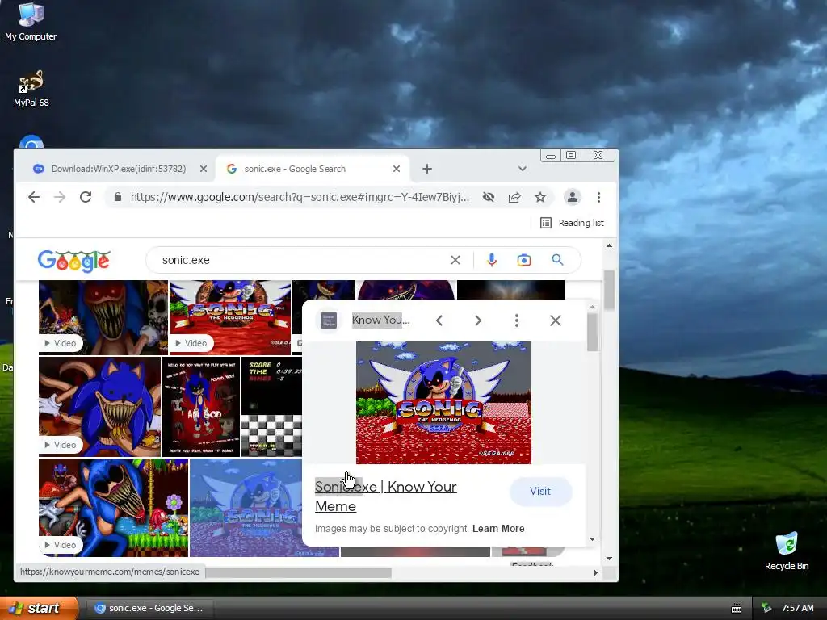Open the Reading list
The image size is (827, 620).
point(573,223)
